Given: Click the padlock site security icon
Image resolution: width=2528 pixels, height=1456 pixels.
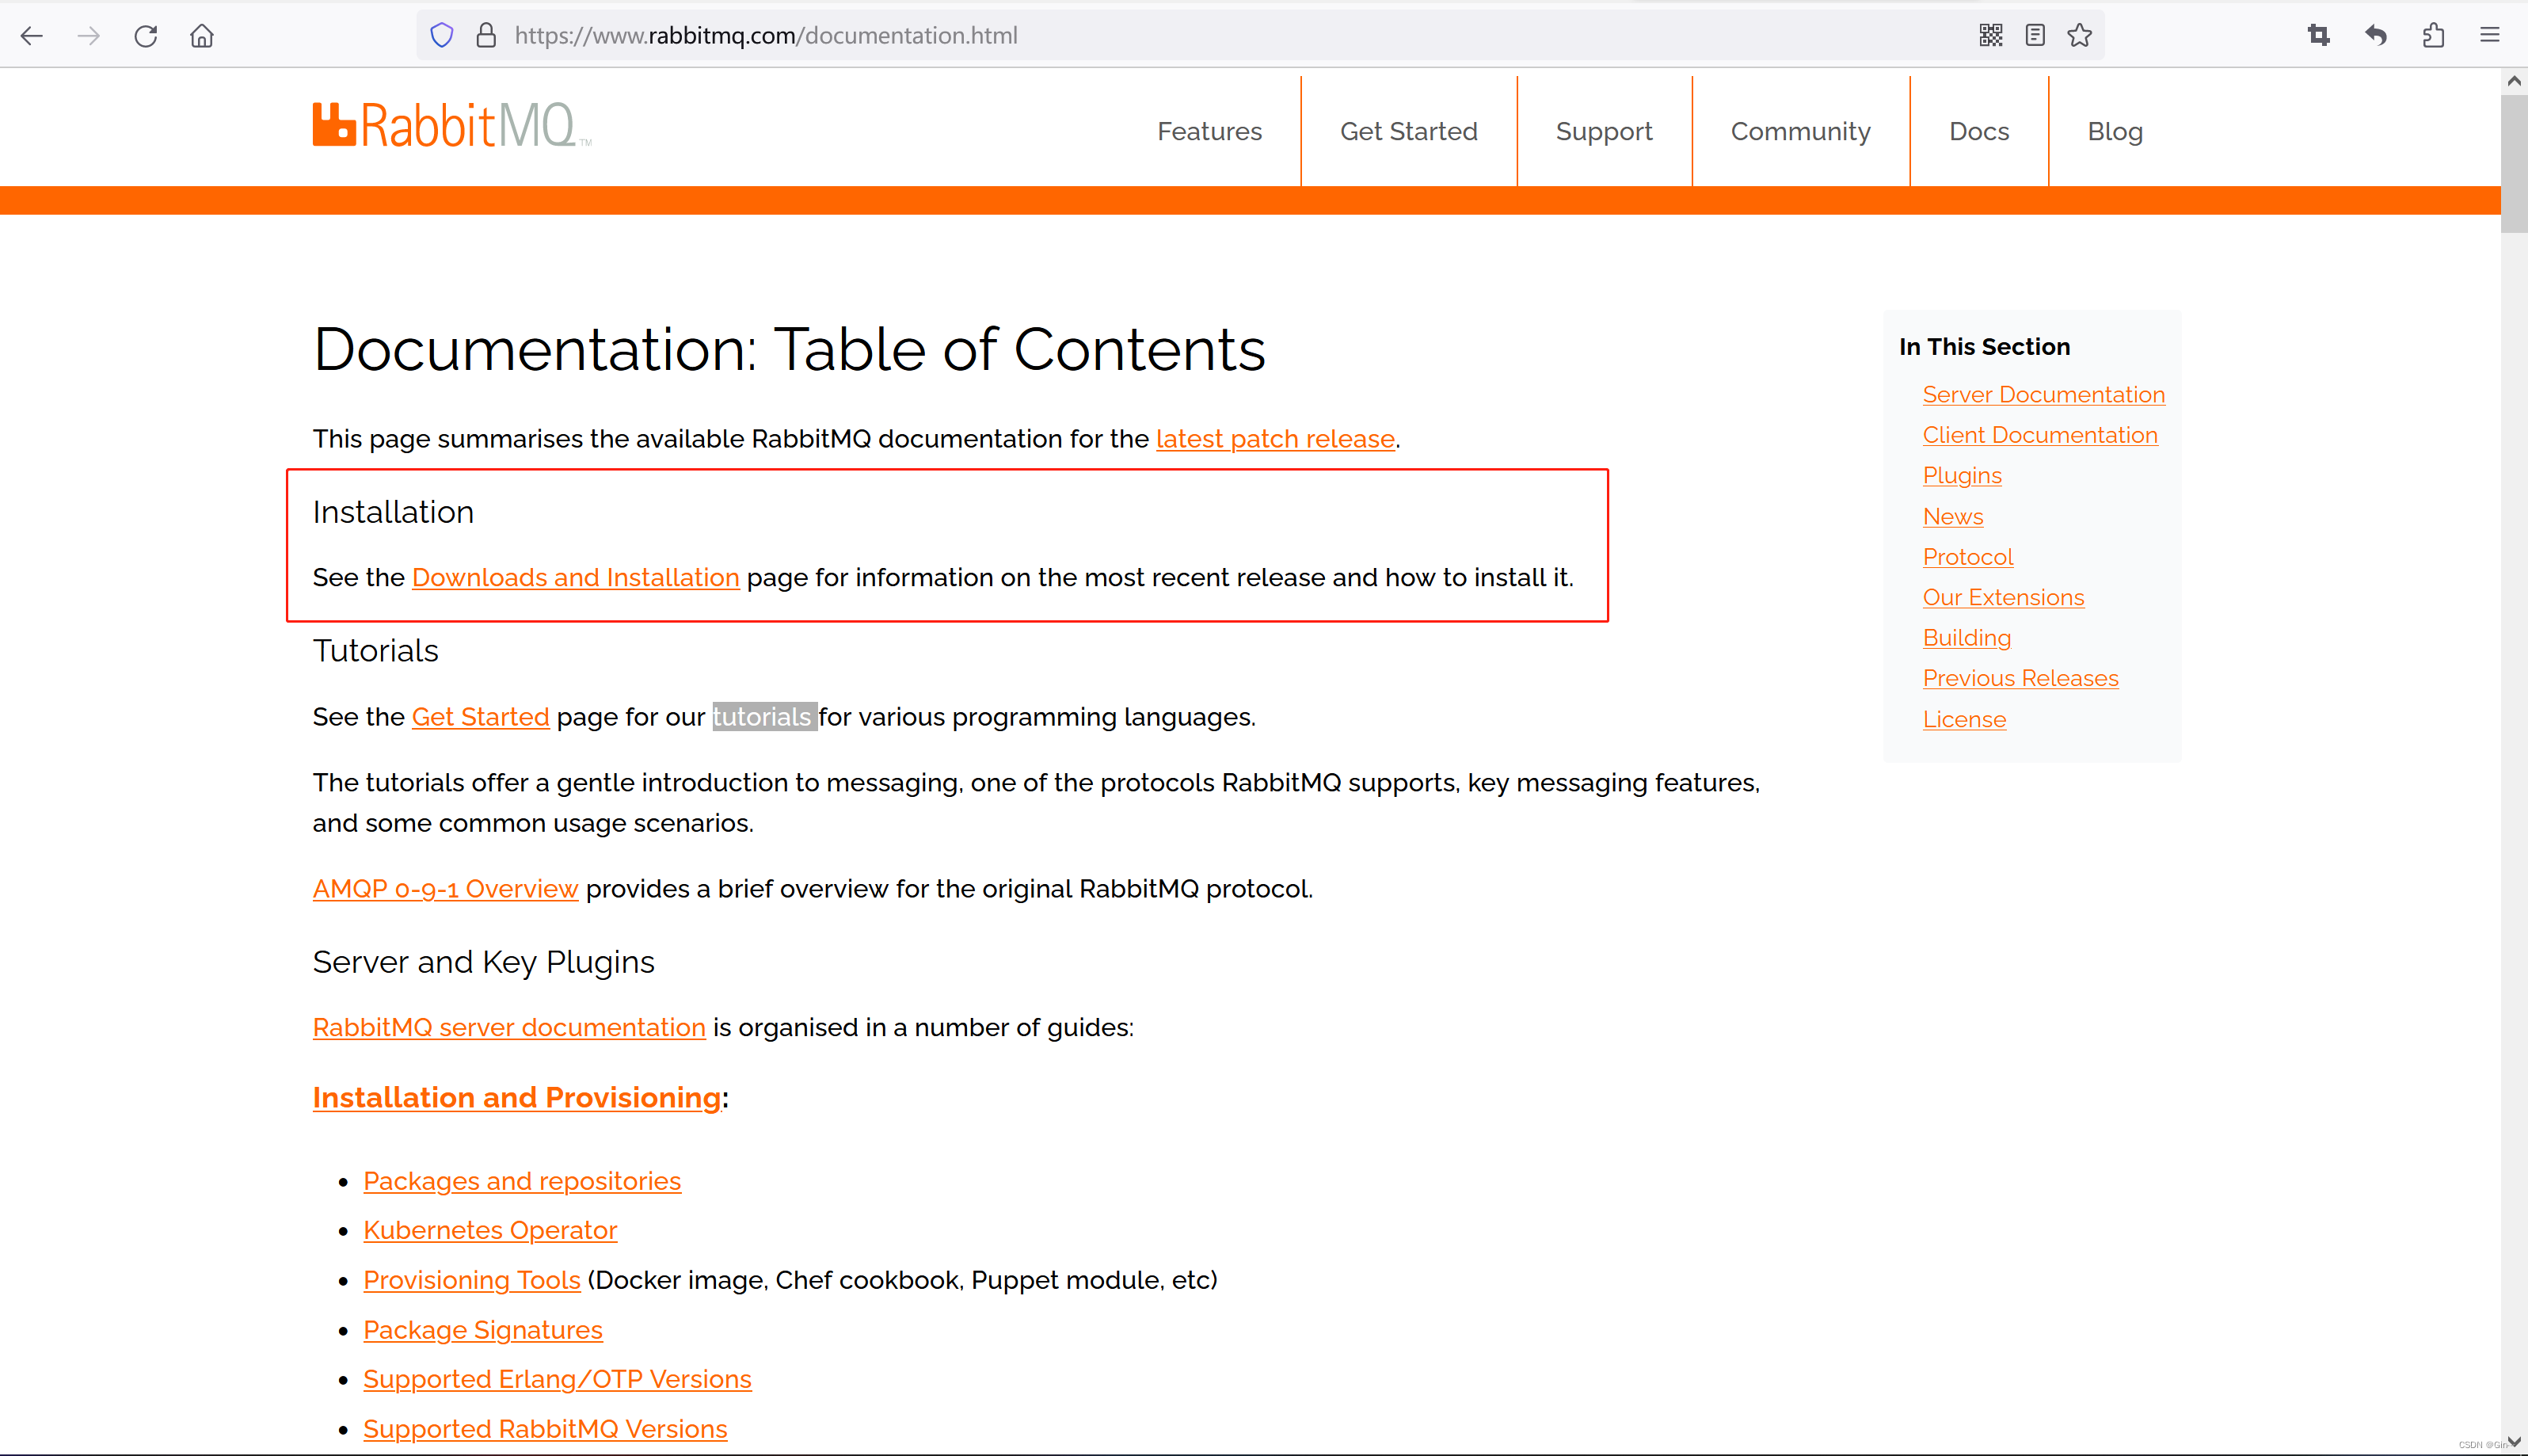Looking at the screenshot, I should pos(485,36).
